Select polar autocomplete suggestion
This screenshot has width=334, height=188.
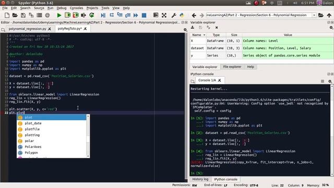pos(52,141)
